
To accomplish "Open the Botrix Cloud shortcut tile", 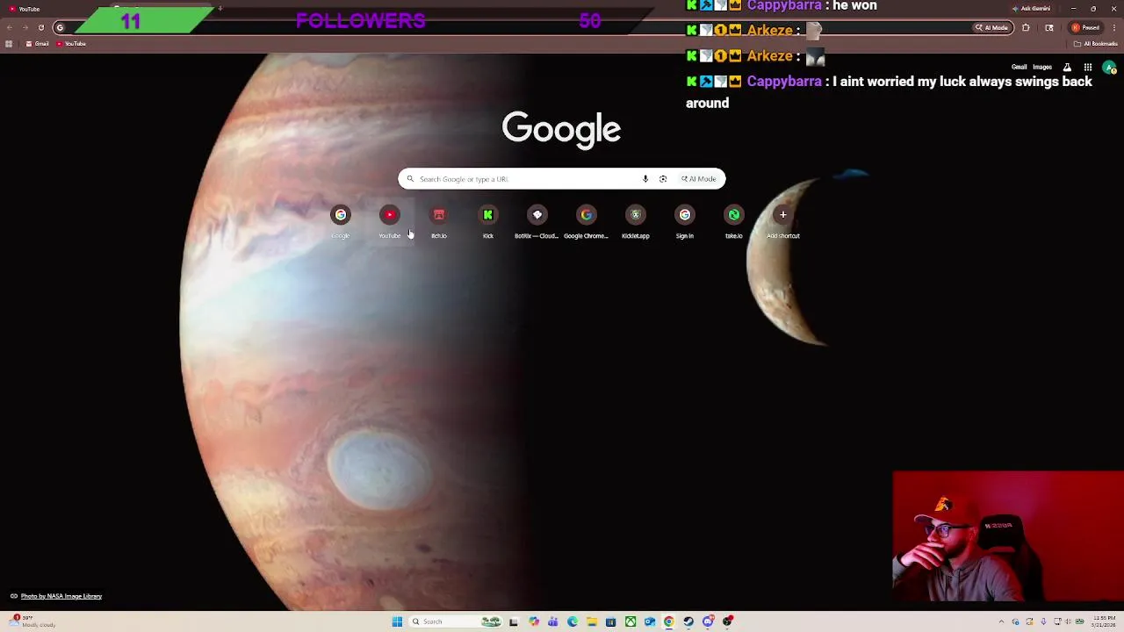I will click(x=537, y=222).
